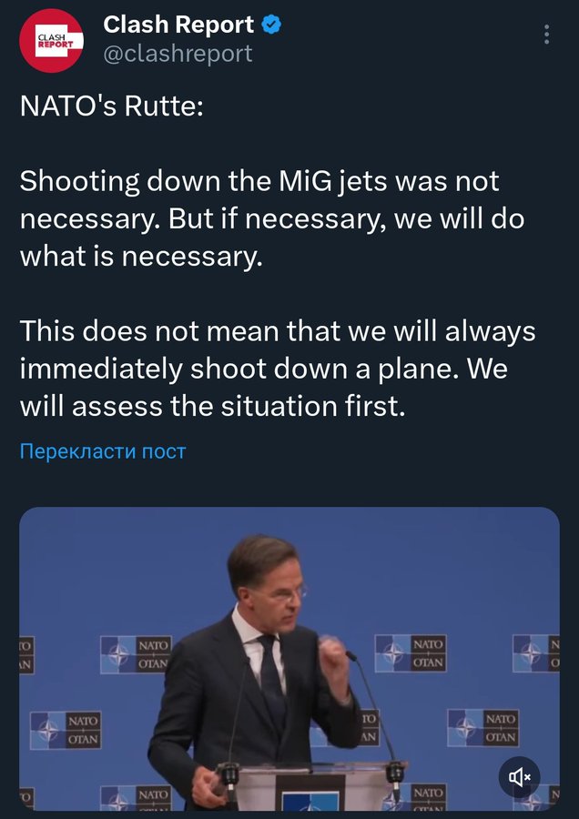Click the sentence "We will assess the situation first."

coord(272,390)
